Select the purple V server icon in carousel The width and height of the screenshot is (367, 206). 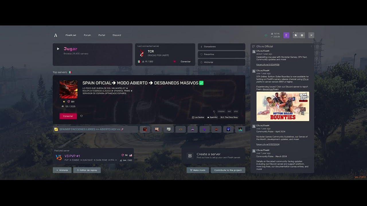(x=204, y=129)
